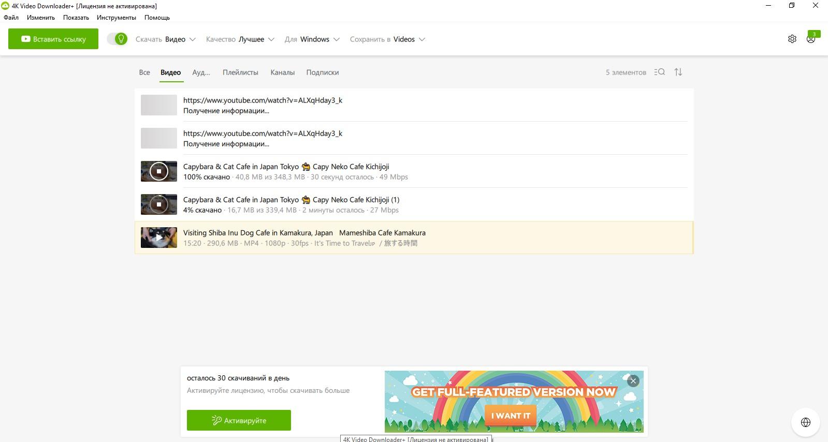Play the Visiting Shiba Inu Dog Cafe thumbnail
This screenshot has height=442, width=828.
159,238
